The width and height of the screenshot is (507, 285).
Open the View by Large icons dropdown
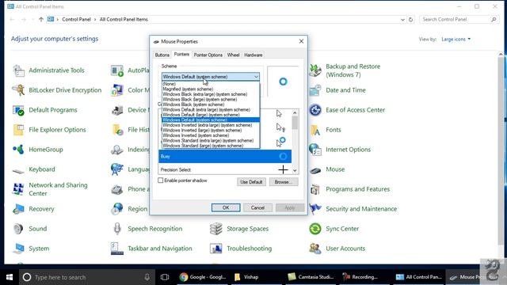click(x=456, y=39)
